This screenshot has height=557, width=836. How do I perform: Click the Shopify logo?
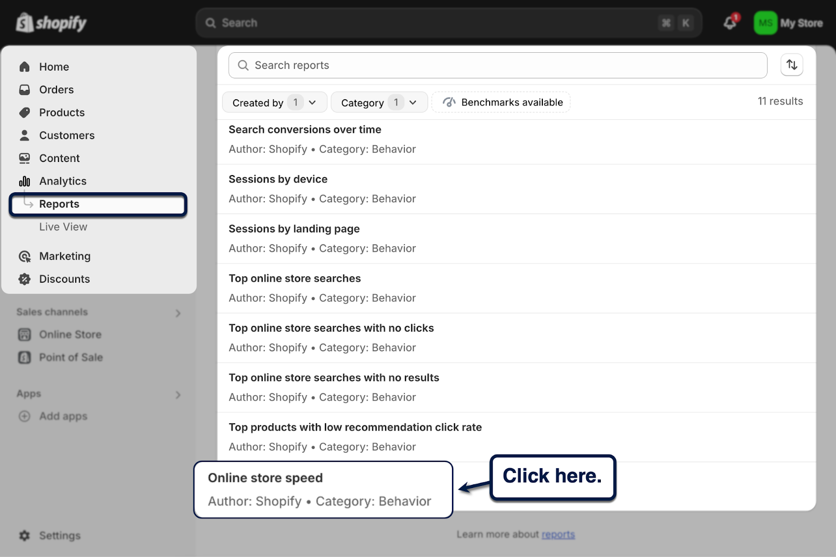pyautogui.click(x=51, y=22)
